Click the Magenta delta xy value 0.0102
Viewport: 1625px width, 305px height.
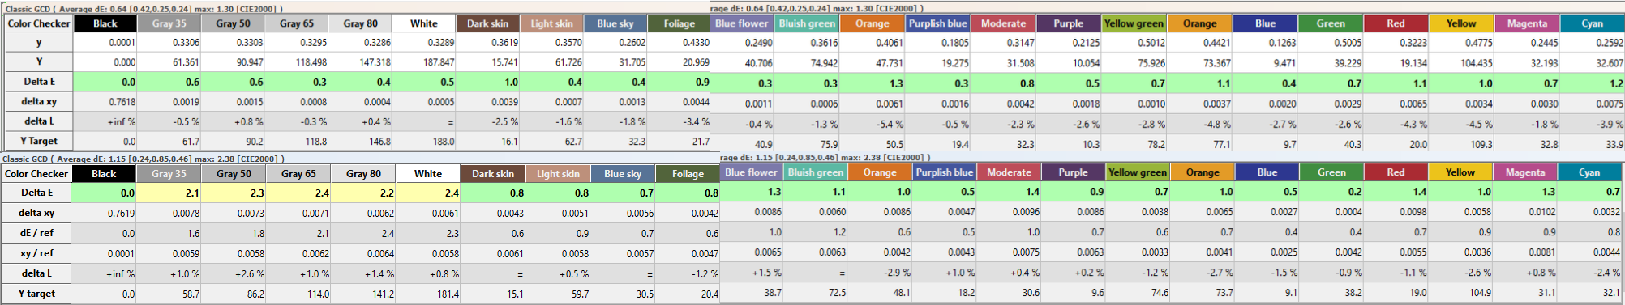click(1542, 212)
